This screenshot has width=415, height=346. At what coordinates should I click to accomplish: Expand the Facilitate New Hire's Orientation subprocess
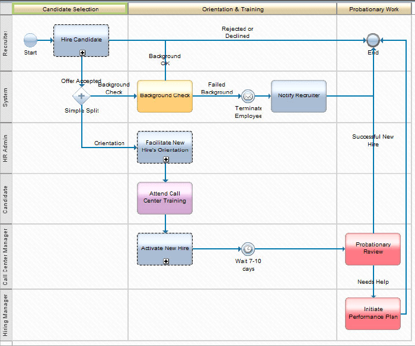click(x=165, y=159)
